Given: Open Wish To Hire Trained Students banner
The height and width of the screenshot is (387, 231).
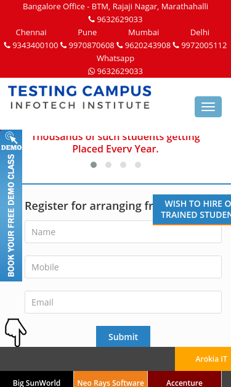Looking at the screenshot, I should tap(192, 209).
